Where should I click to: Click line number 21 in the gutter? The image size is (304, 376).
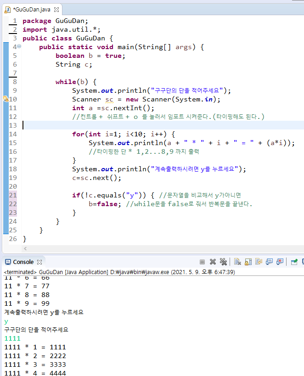(x=13, y=195)
